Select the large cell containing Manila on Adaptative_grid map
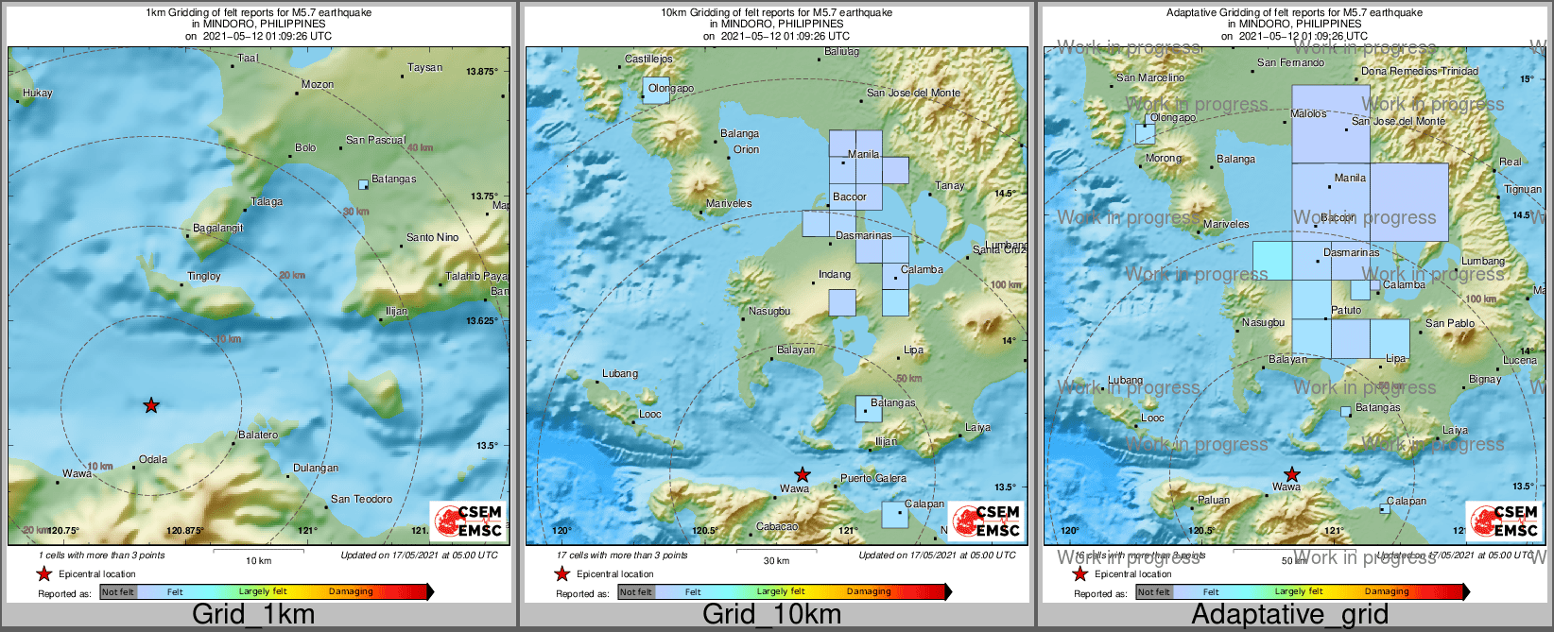 [x=1331, y=202]
